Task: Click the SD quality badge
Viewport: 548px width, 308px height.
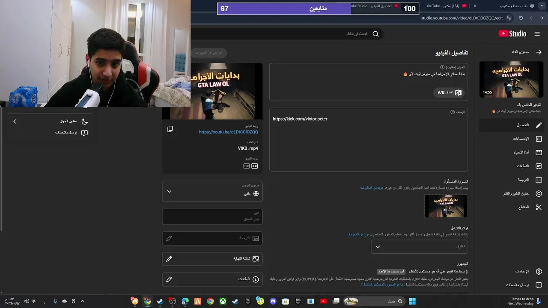Action: [255, 166]
